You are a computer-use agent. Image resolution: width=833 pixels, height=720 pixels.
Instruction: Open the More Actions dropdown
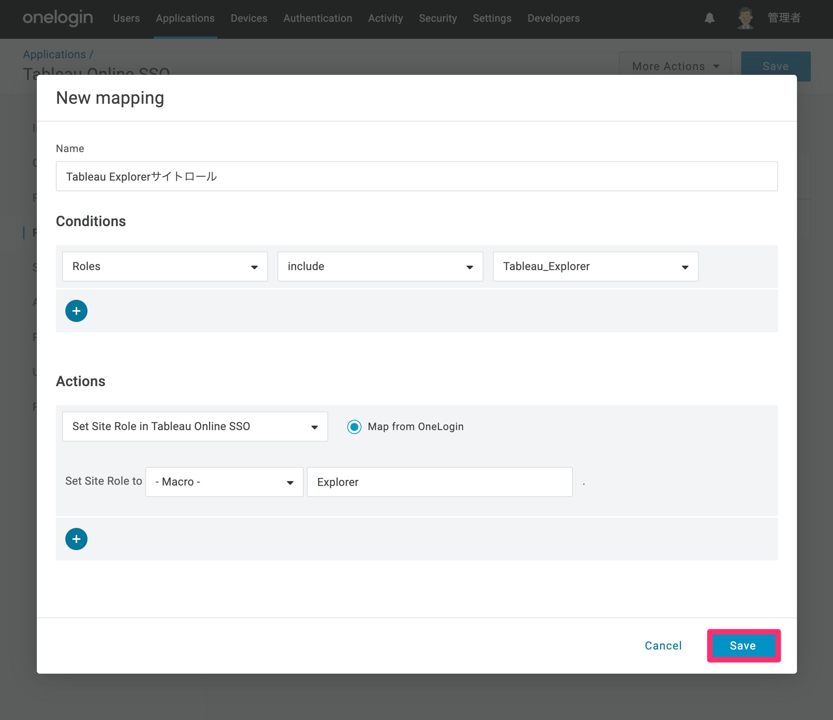click(x=675, y=67)
